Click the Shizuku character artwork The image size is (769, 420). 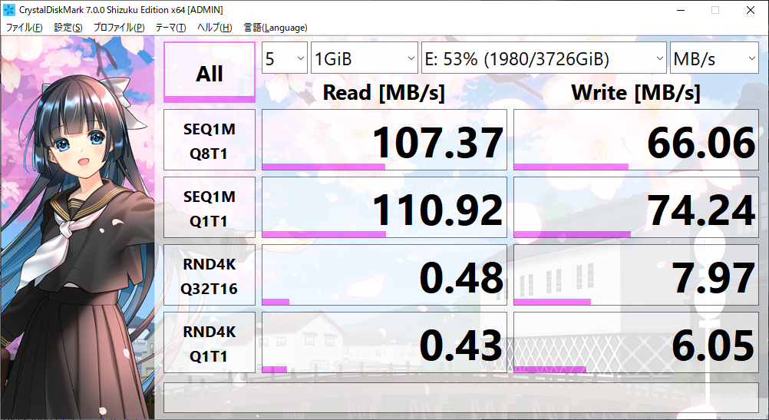(78, 228)
